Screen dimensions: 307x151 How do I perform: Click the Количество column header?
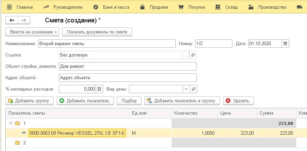[194, 113]
